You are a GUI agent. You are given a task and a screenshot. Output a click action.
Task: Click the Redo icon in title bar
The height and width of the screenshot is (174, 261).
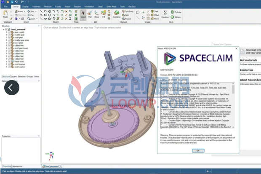22,2
